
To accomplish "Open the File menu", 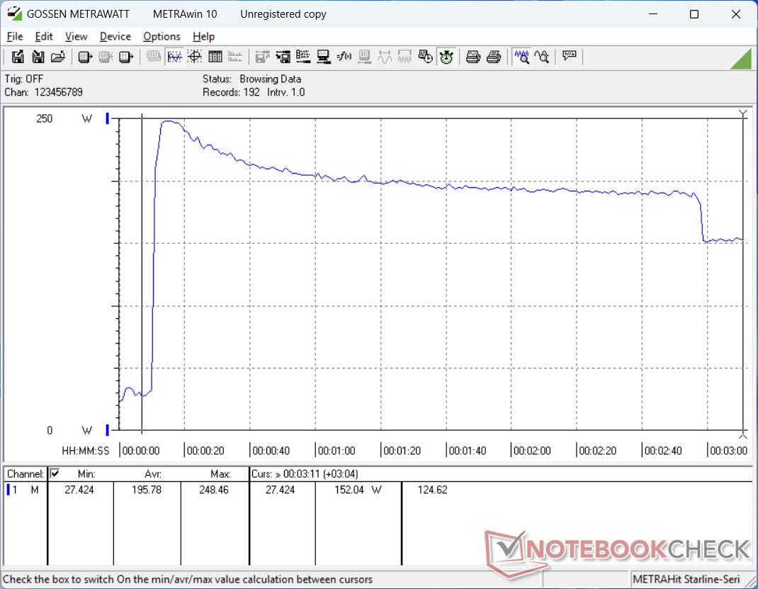I will pyautogui.click(x=14, y=36).
